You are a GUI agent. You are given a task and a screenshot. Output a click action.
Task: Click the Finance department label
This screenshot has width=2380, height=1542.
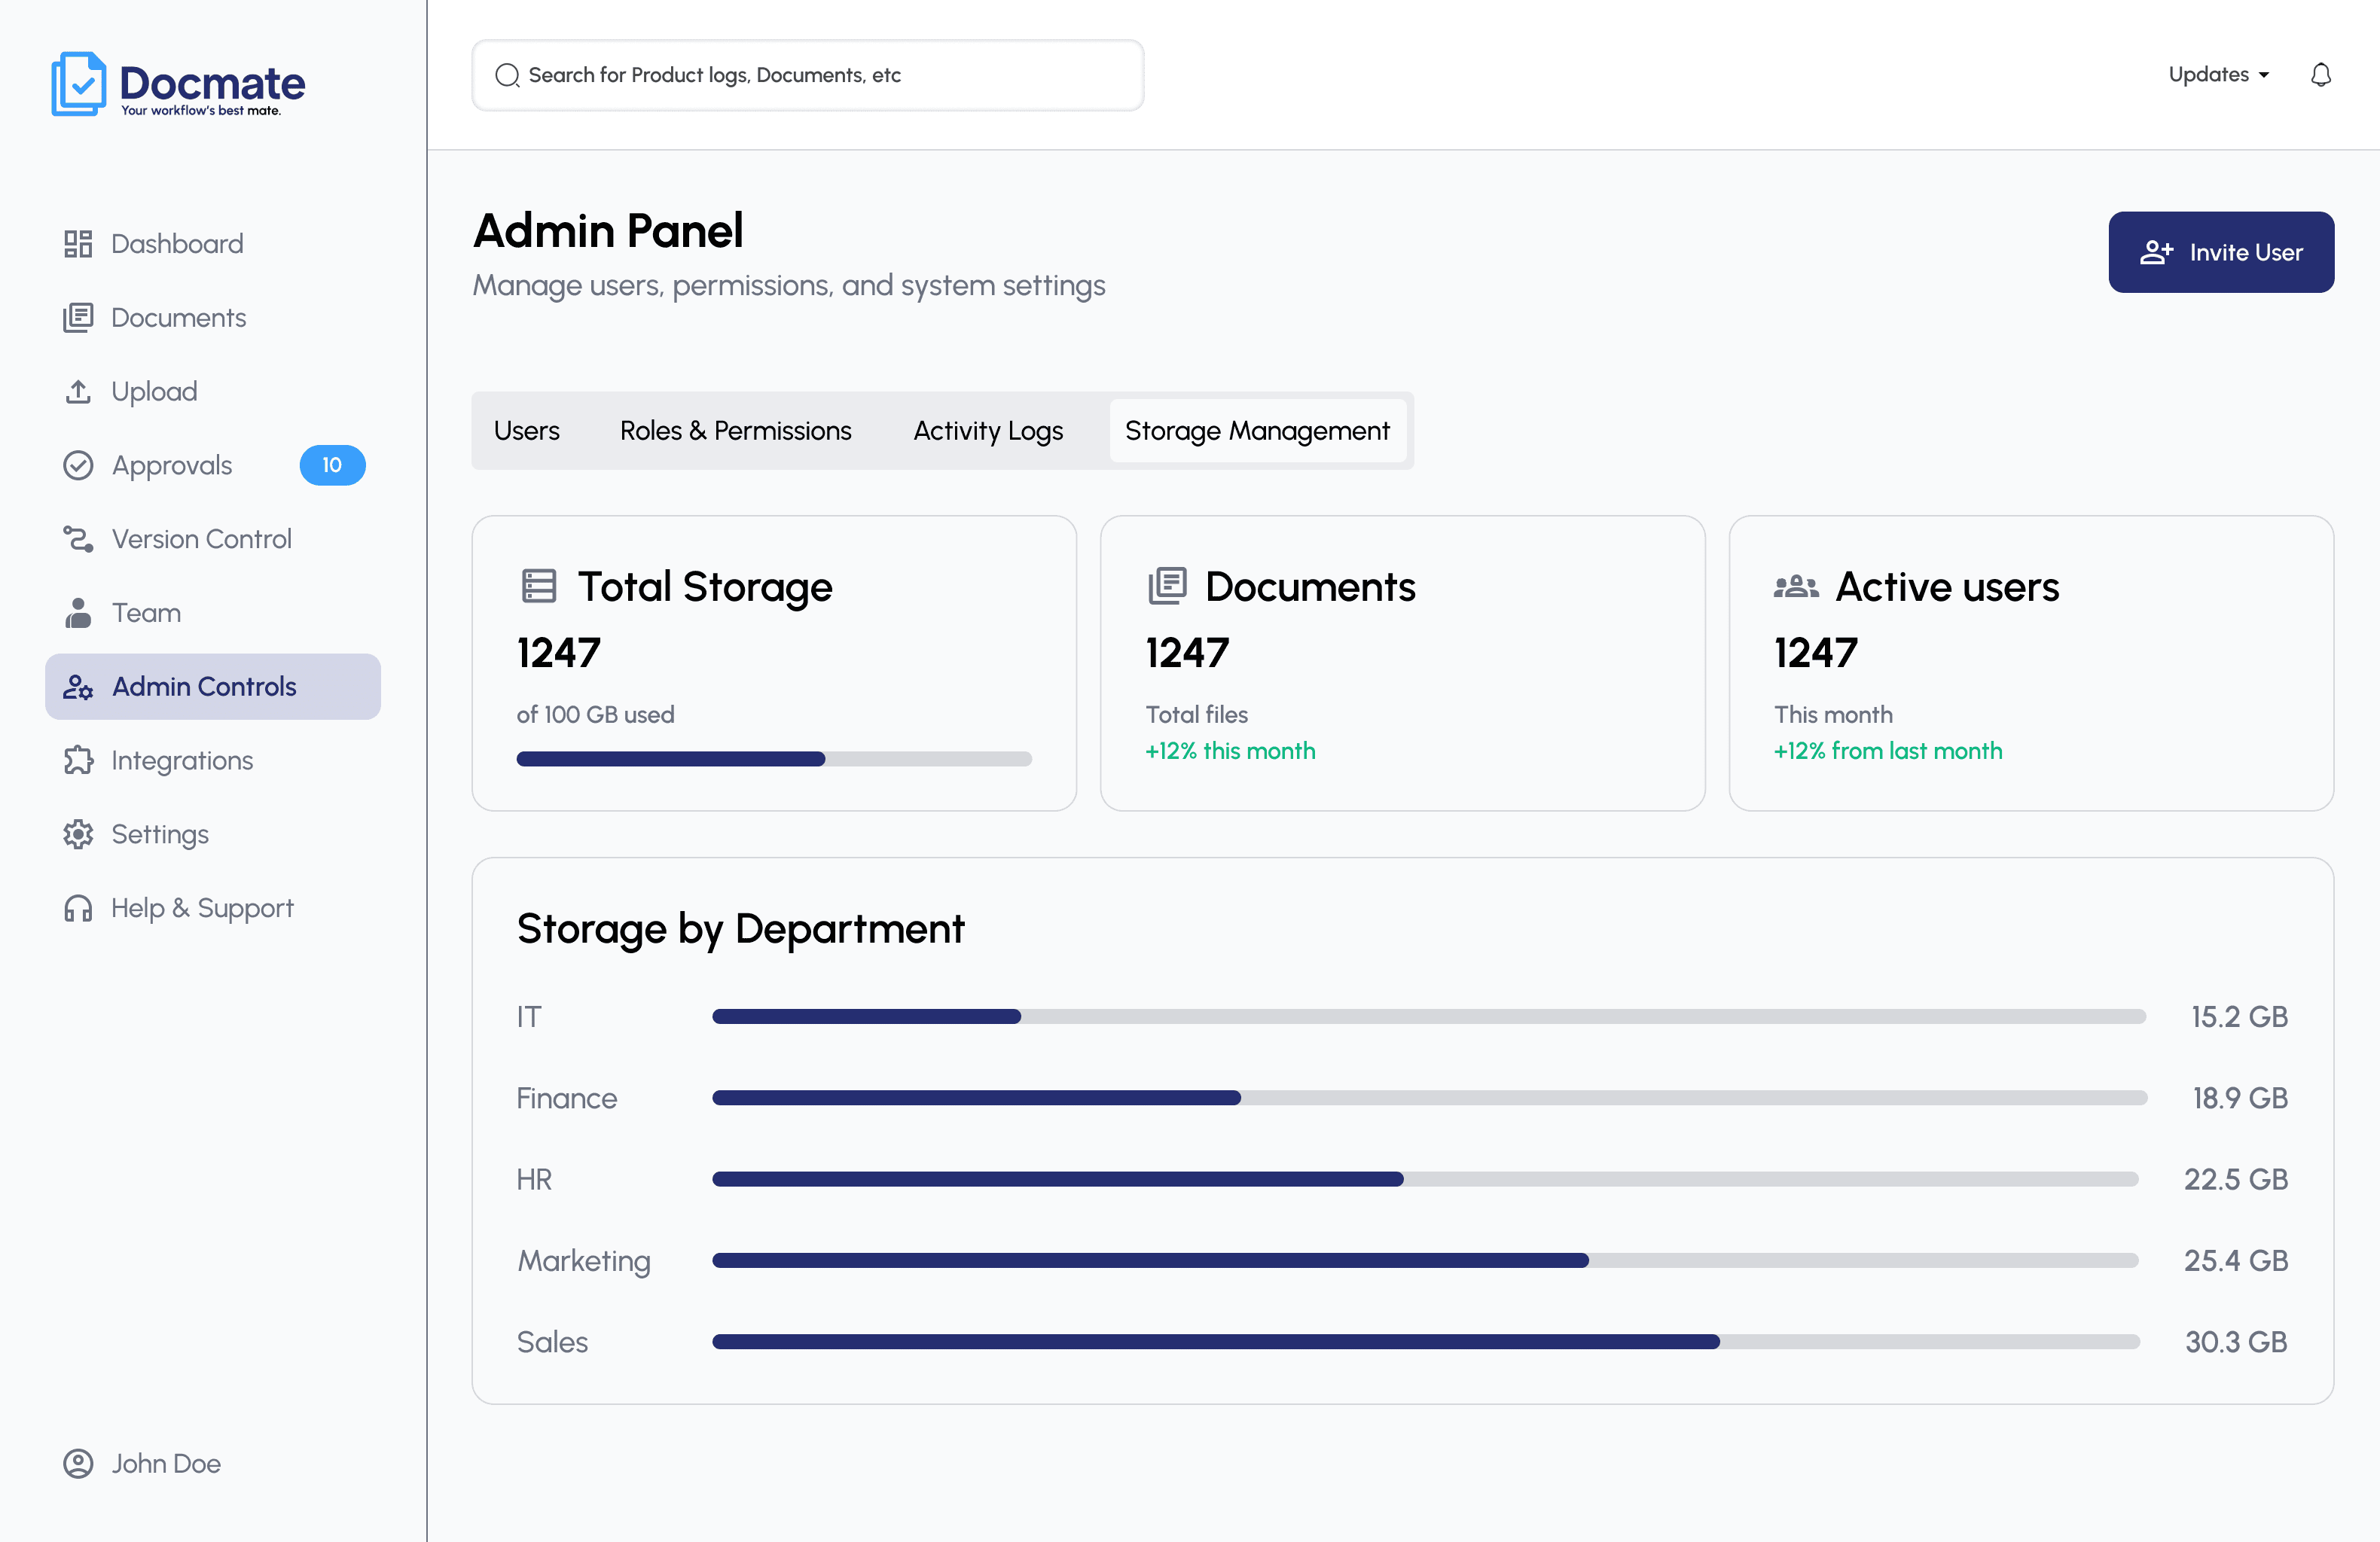pos(567,1099)
